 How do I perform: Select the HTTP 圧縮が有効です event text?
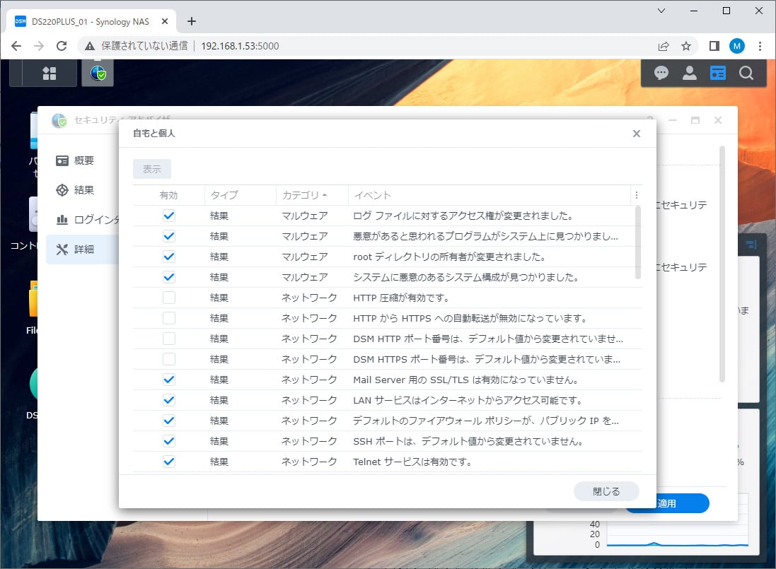401,298
